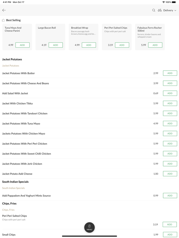The image size is (179, 238).
Task: Add Jacket With Chicken Tikka
Action: [x=170, y=103]
